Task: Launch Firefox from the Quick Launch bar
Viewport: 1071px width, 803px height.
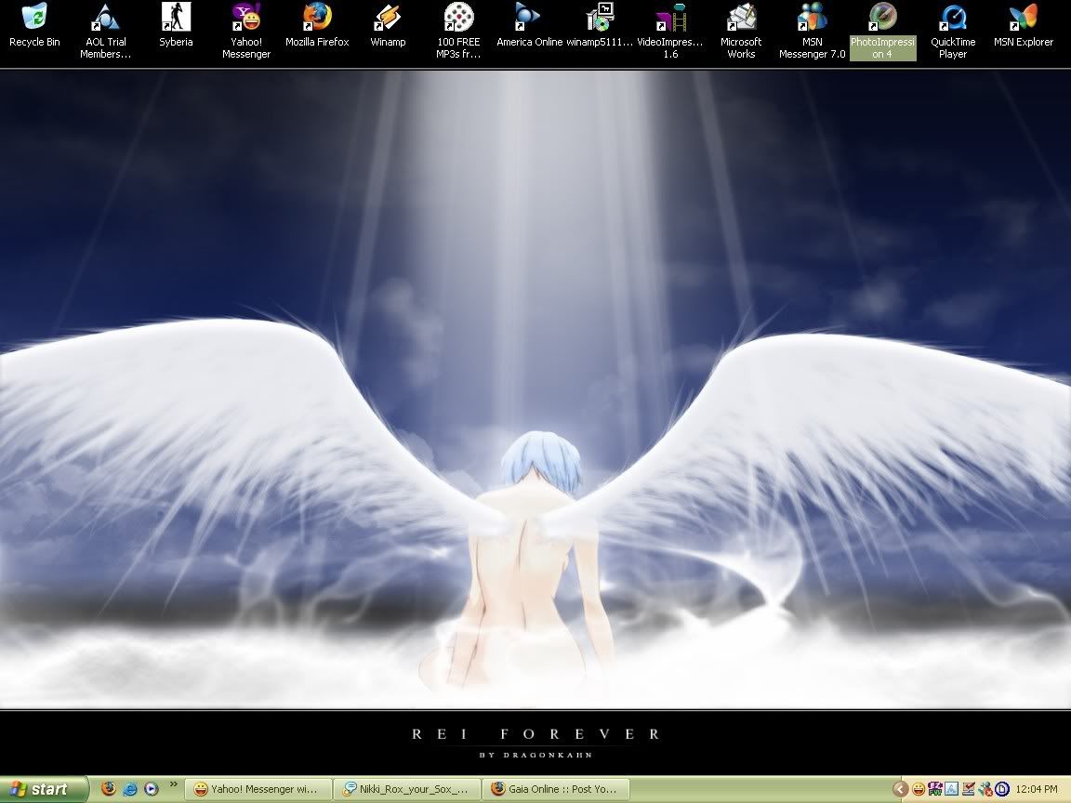Action: coord(109,789)
